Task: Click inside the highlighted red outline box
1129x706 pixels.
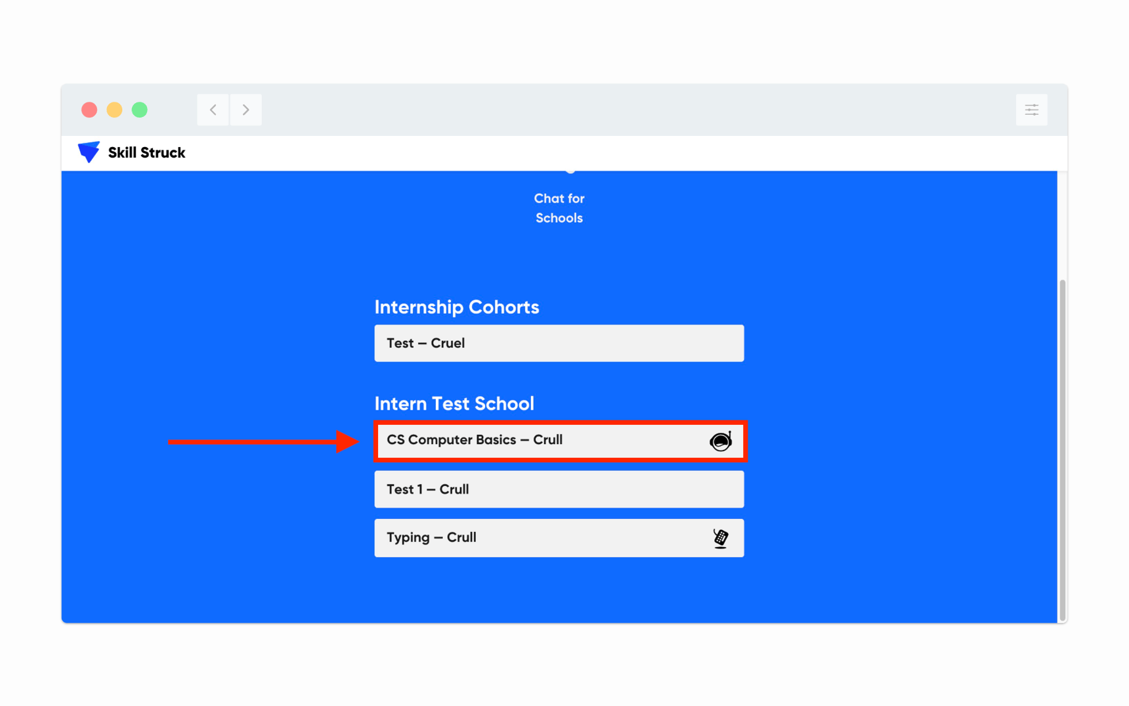Action: 559,441
